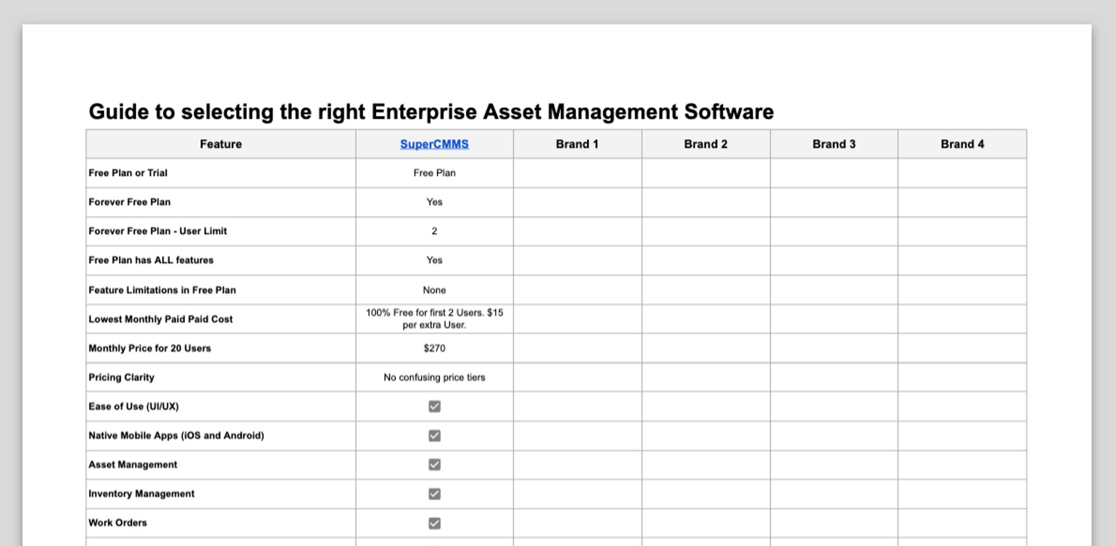Toggle the Ease of Use (UI/UX) checkbox
Viewport: 1116px width, 546px height.
point(434,407)
